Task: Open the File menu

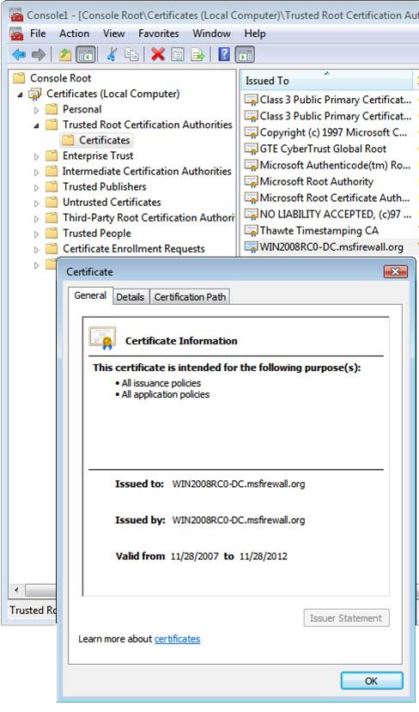Action: pyautogui.click(x=38, y=33)
